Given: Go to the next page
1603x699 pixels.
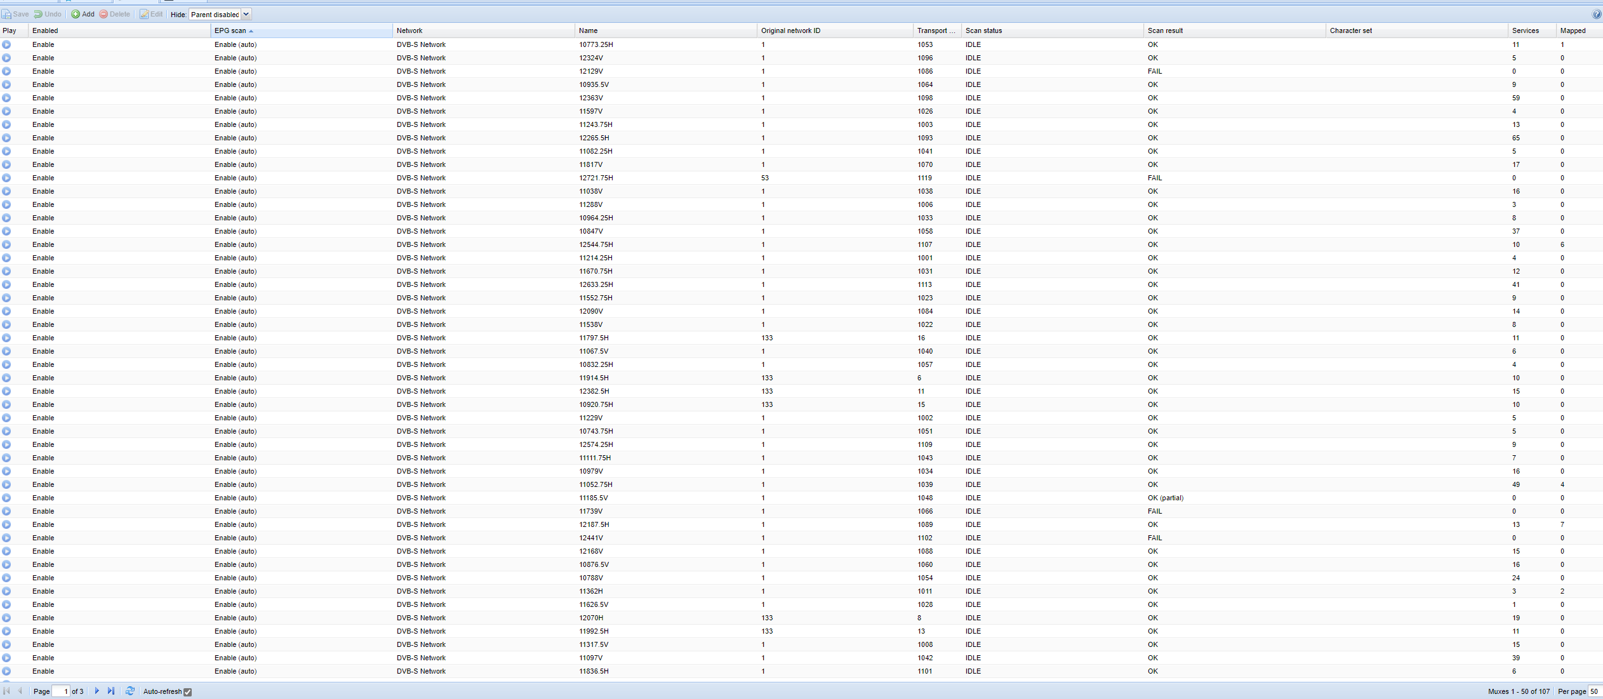Looking at the screenshot, I should (97, 691).
